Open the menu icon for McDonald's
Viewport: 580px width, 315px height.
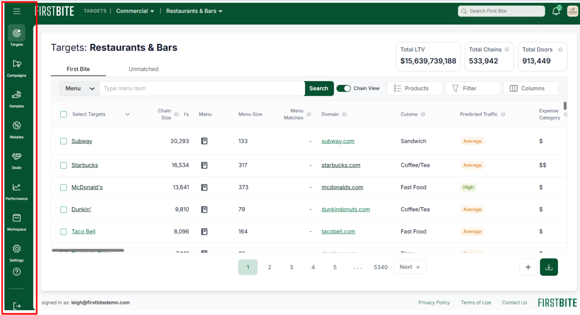[205, 187]
